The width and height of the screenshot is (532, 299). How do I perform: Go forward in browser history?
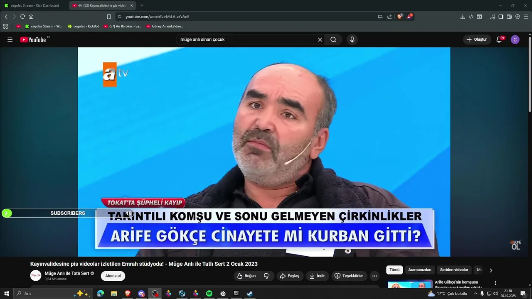14,17
